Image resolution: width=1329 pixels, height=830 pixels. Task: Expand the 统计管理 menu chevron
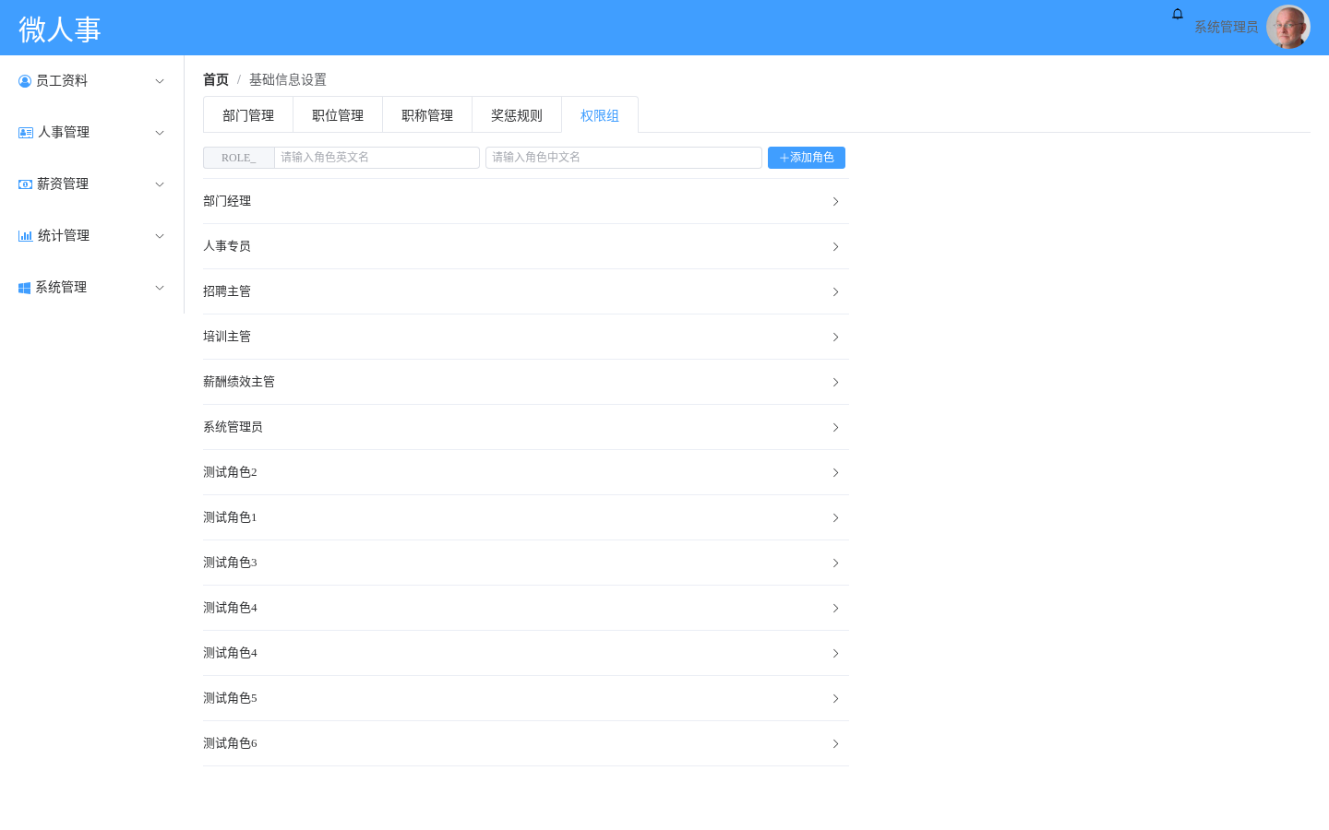pyautogui.click(x=160, y=236)
